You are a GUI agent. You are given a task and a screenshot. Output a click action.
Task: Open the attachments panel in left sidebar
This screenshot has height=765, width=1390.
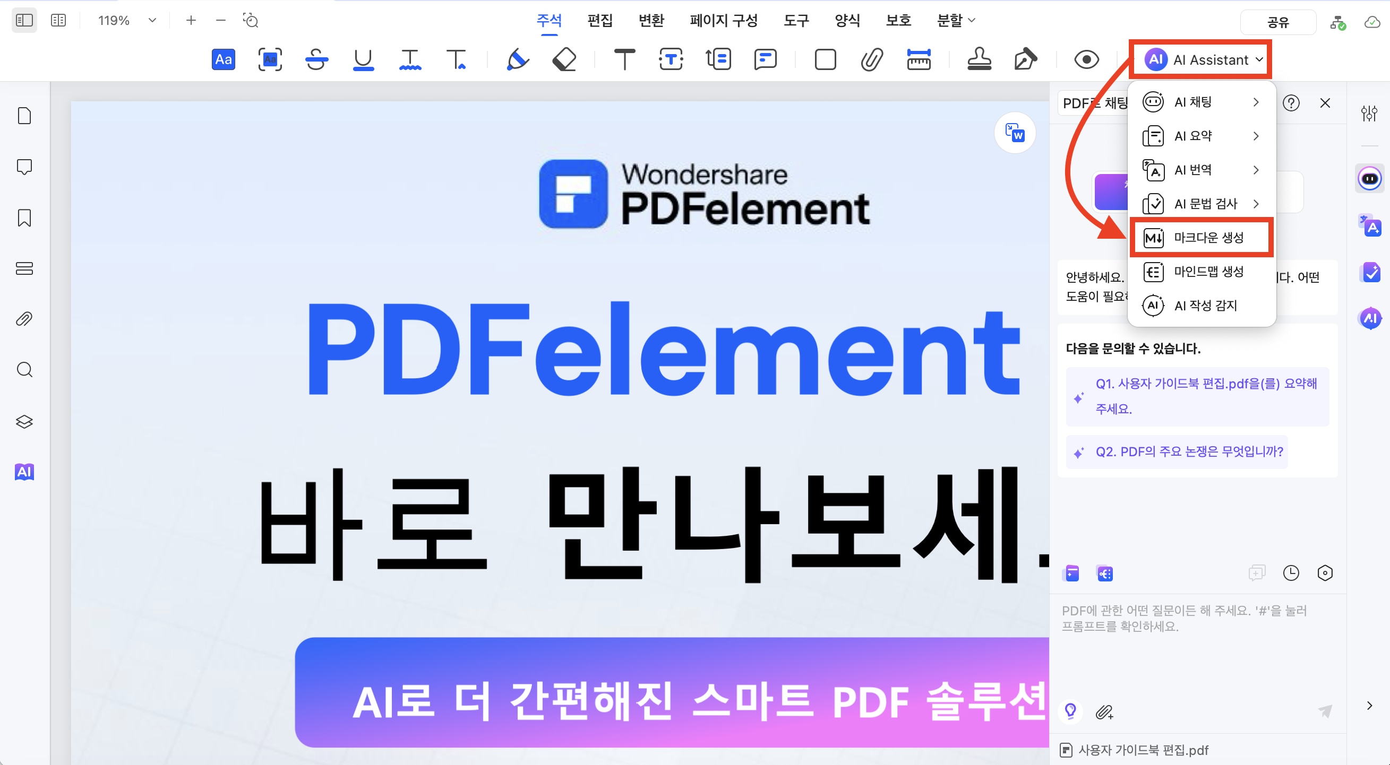24,319
